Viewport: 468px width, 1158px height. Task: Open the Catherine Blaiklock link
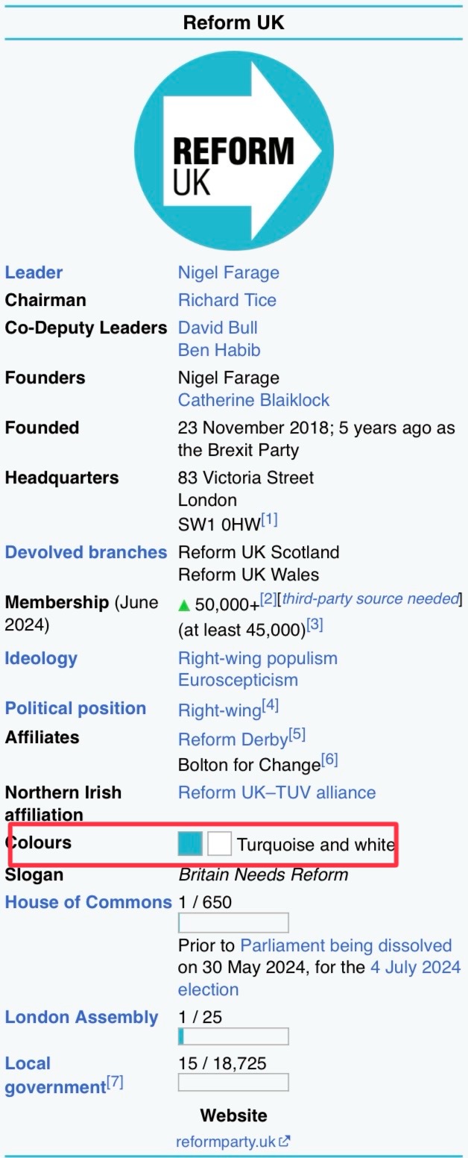[253, 400]
